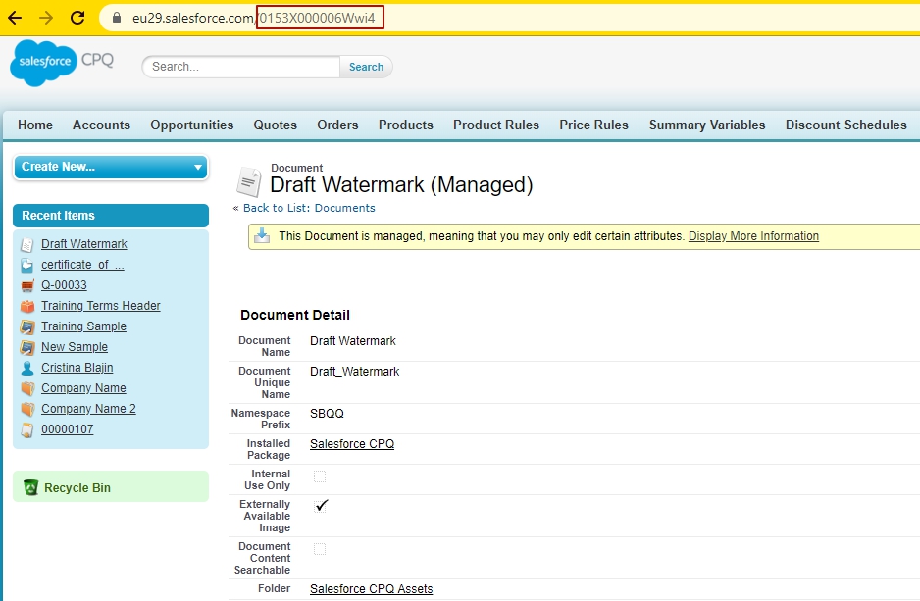Open the Price Rules tab
Screen dimensions: 920x601
click(x=593, y=125)
